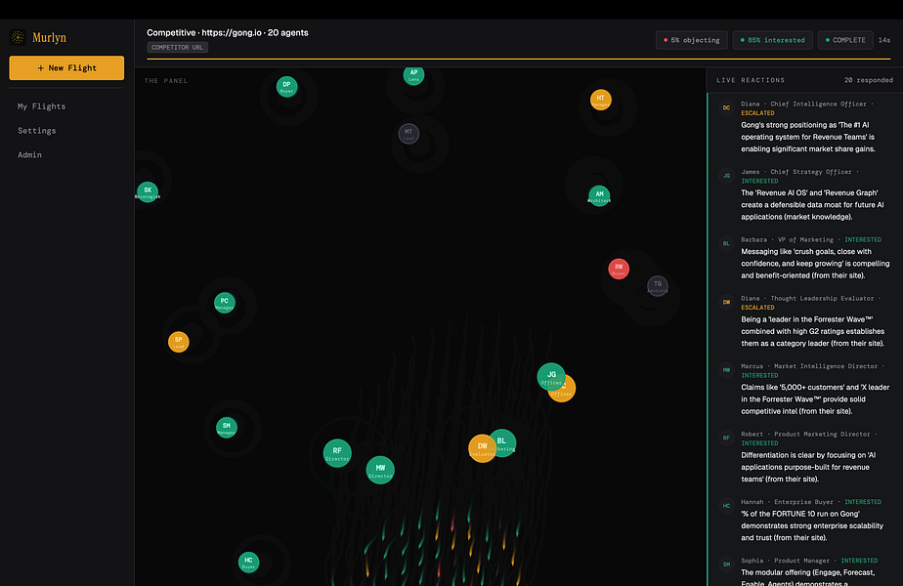
Task: Select the grey TG Advocate agent node
Action: (x=657, y=285)
